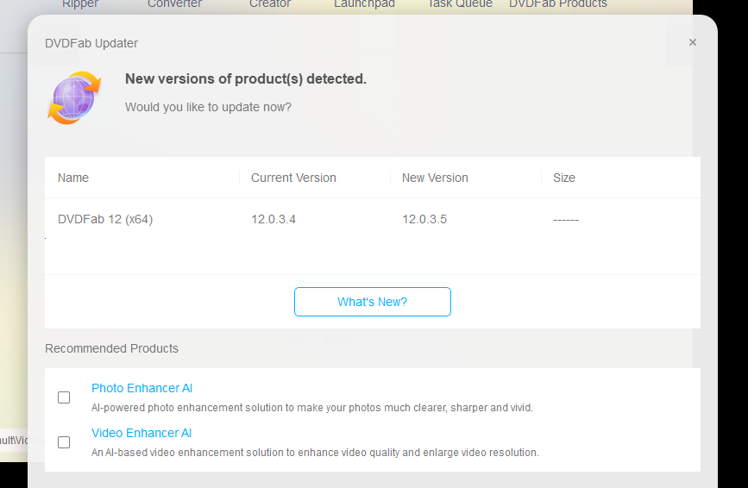Click the Size column header
Screen dimensions: 748x488
point(564,178)
